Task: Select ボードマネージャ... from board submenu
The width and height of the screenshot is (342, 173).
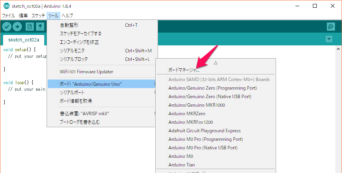Action: pos(184,70)
